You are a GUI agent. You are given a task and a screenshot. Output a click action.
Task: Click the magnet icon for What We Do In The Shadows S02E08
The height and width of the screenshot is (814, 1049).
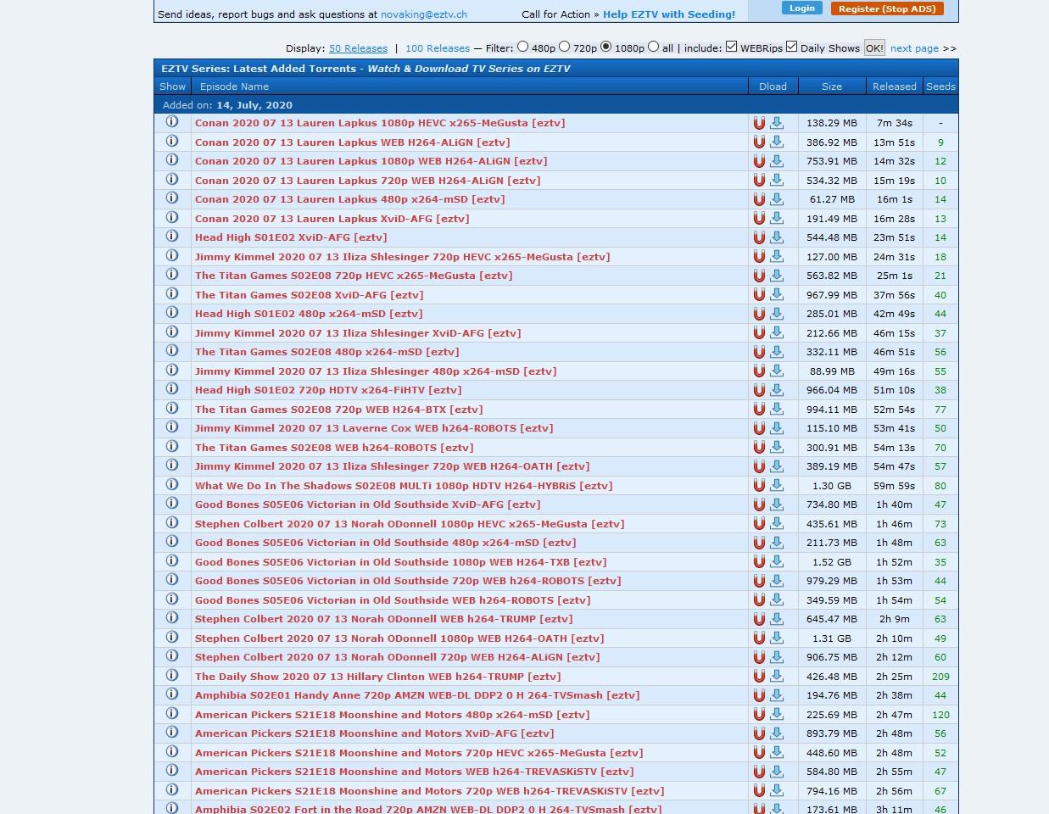760,486
